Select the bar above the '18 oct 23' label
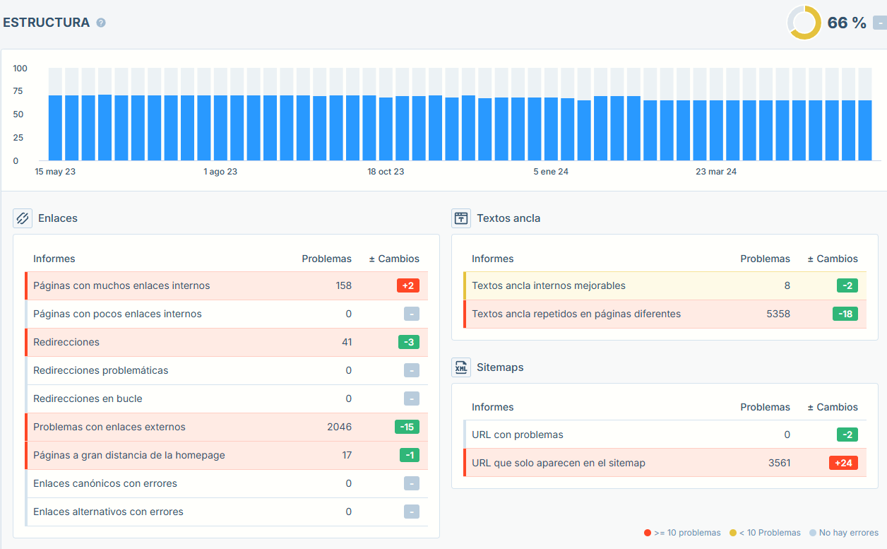The image size is (887, 549). [386, 120]
